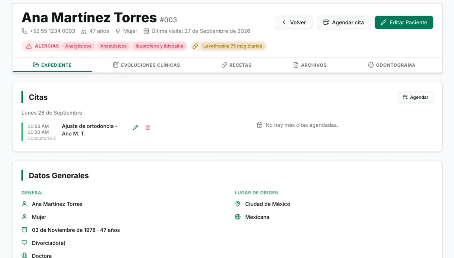Click the pill icon next to Levotiroxina
The height and width of the screenshot is (258, 454).
coord(195,46)
